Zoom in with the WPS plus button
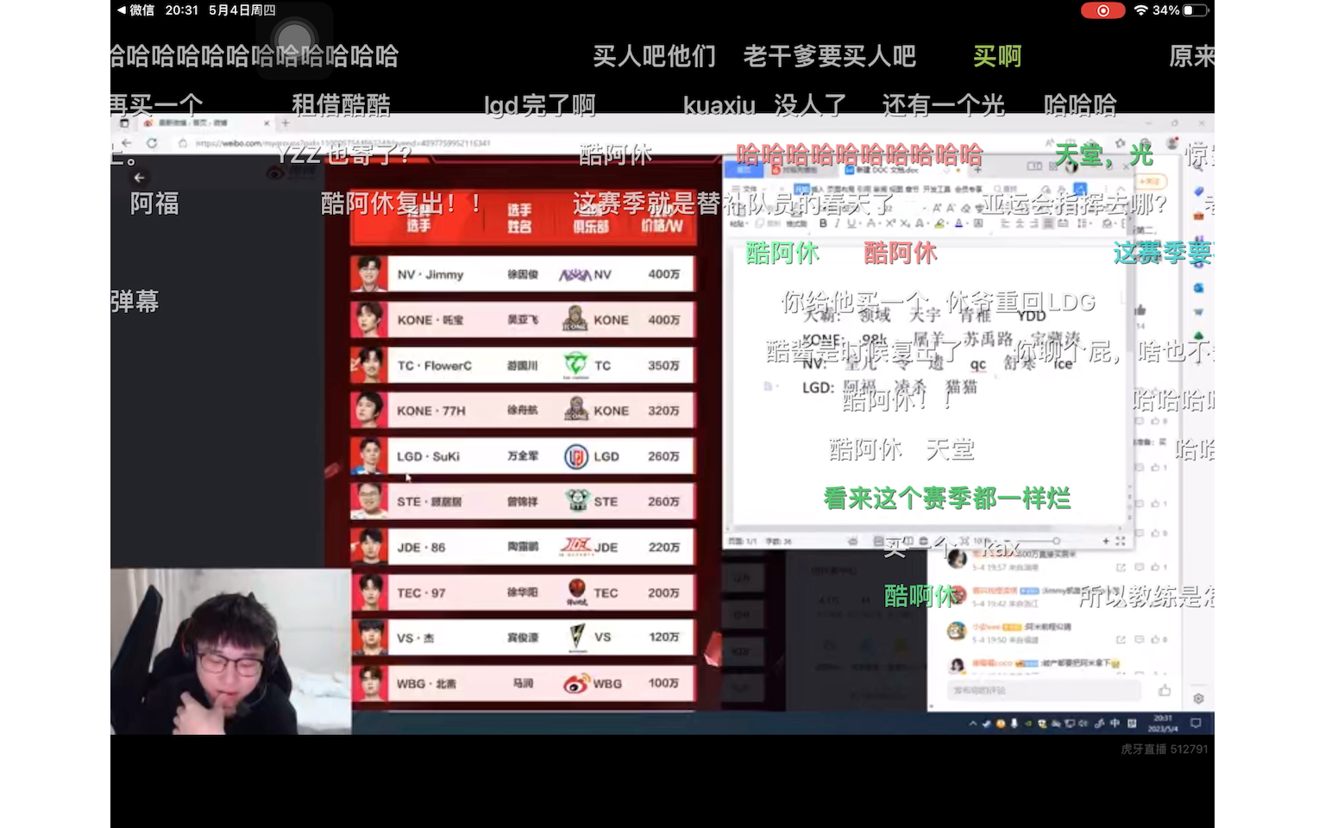This screenshot has width=1325, height=828. [x=1106, y=541]
